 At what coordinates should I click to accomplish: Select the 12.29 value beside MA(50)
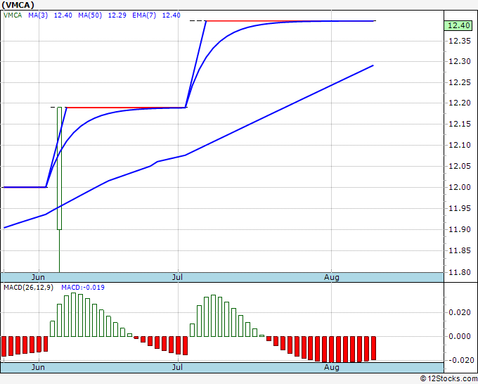[x=117, y=15]
